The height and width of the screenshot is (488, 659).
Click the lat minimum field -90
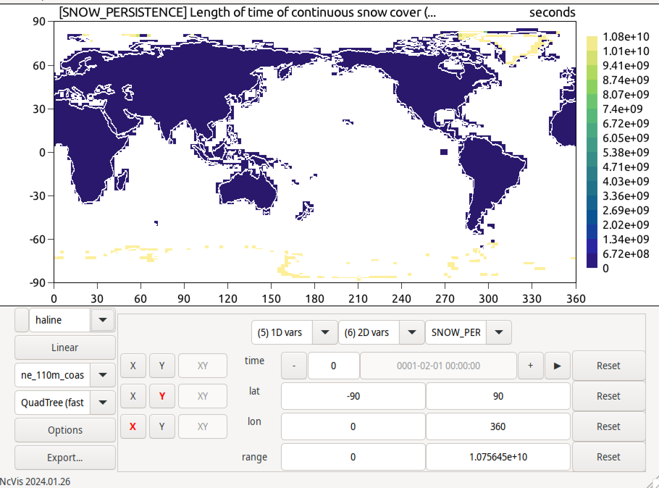pyautogui.click(x=353, y=396)
